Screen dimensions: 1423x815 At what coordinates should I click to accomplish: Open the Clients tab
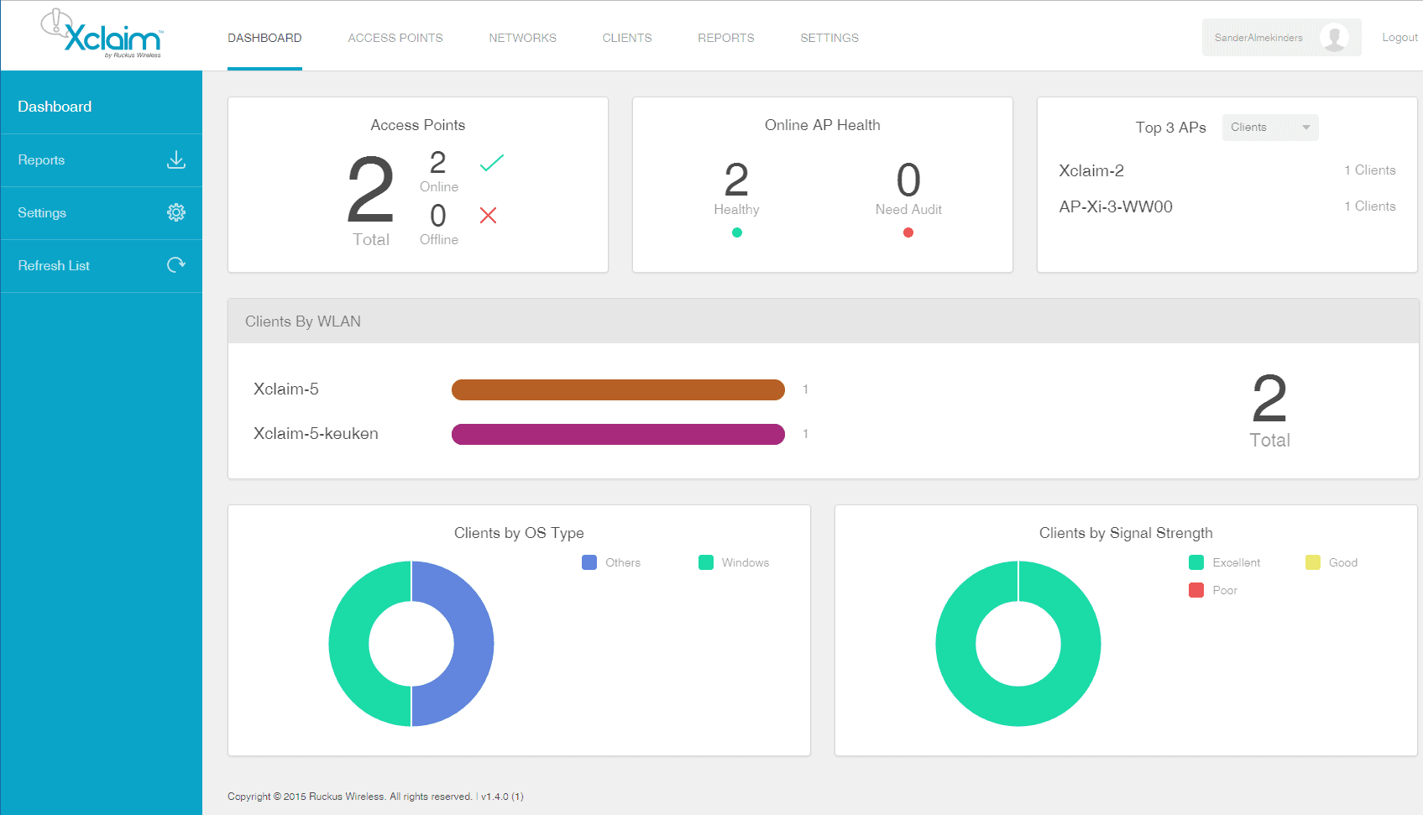point(627,38)
